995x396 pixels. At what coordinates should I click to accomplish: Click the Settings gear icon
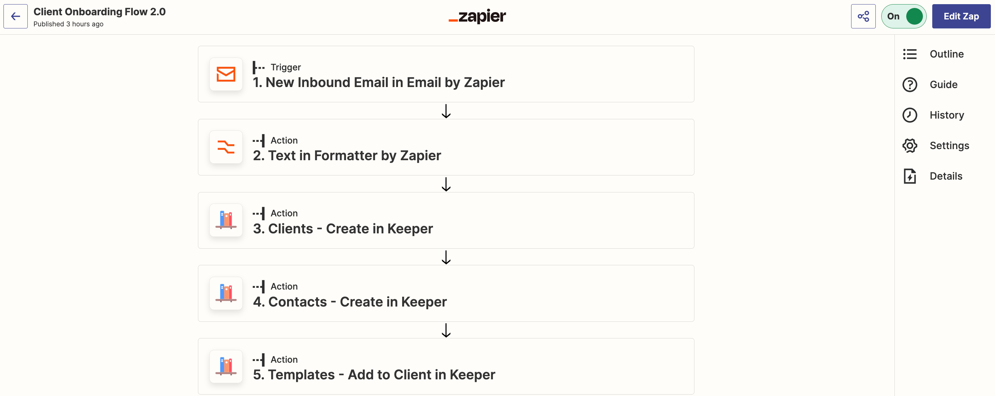(909, 145)
